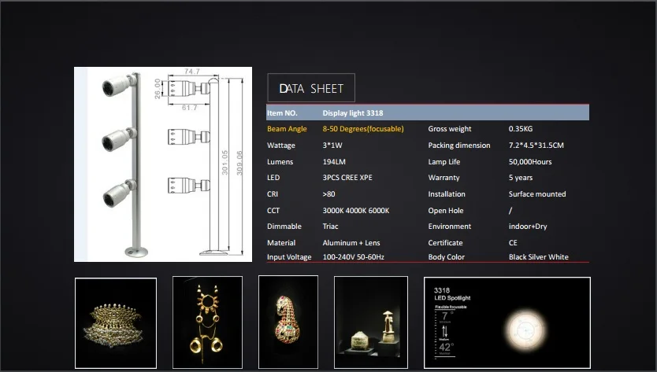The image size is (657, 372).
Task: Select '3000K 4000K 6000K' CCT value
Action: click(x=356, y=211)
